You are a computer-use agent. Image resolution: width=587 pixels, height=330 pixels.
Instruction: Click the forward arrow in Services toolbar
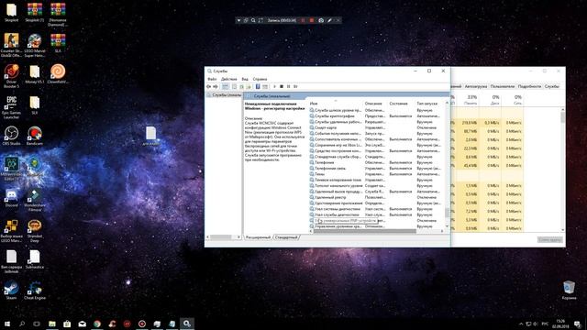click(x=216, y=86)
